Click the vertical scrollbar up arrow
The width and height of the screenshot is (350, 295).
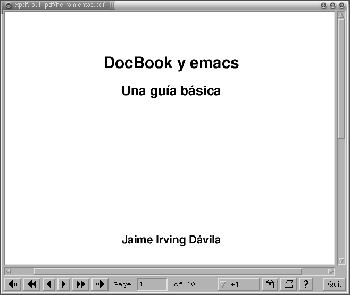341,15
